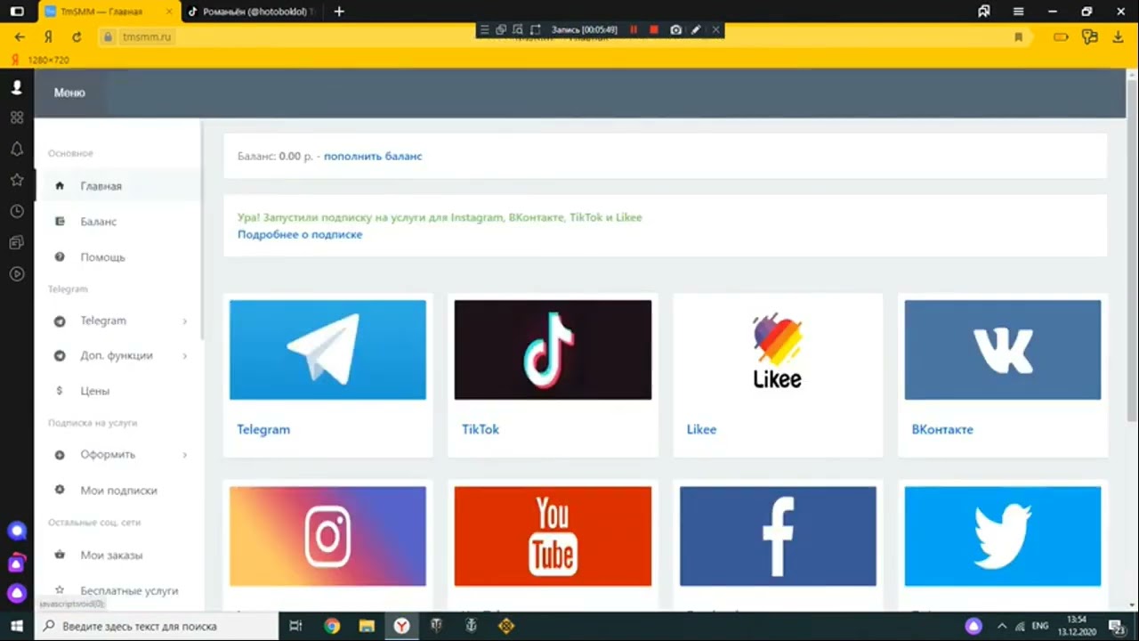Open the Twitter service card

coord(1003,536)
